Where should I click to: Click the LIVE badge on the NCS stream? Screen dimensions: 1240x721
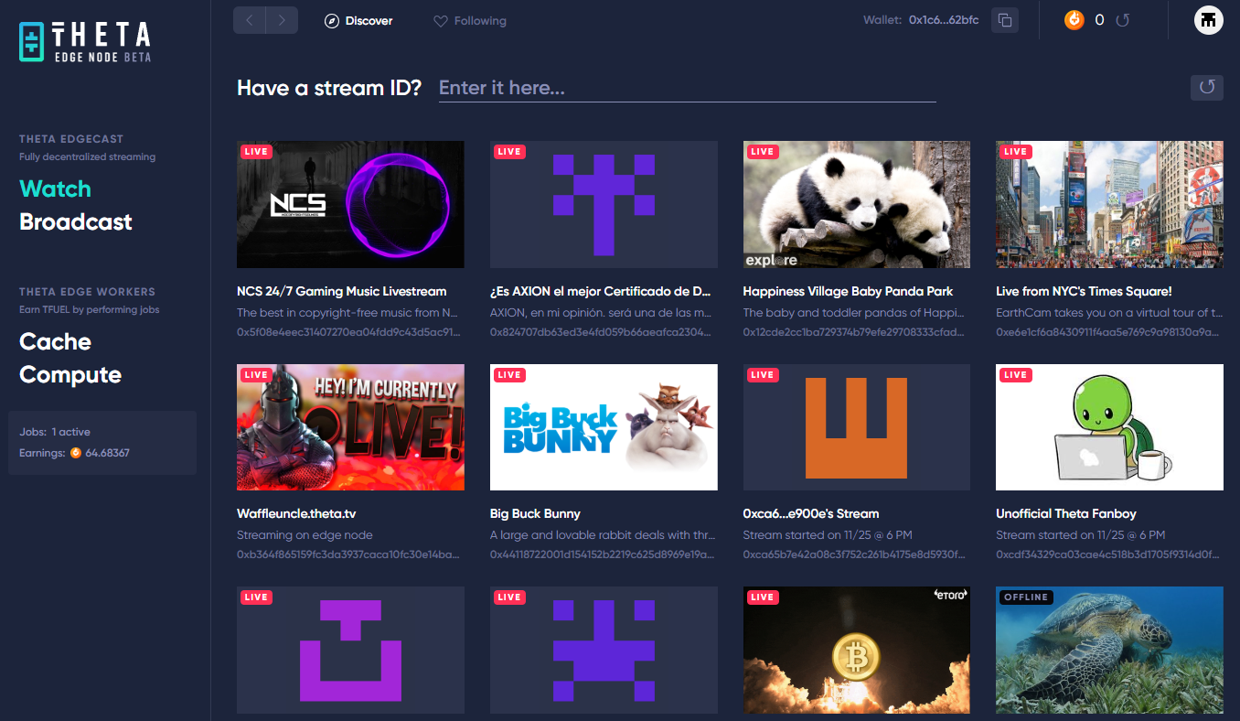tap(256, 152)
